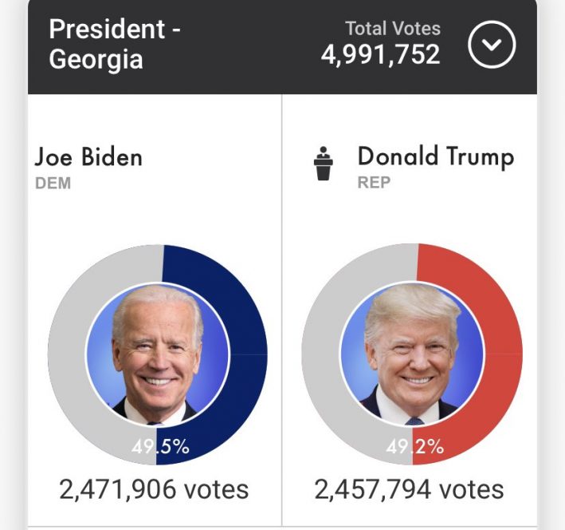565x530 pixels.
Task: Select the DEM party label
Action: point(53,184)
